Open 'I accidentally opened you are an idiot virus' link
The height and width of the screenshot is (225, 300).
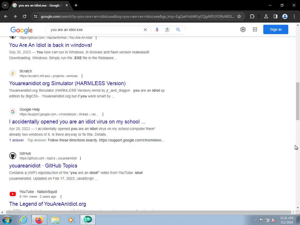(x=77, y=122)
